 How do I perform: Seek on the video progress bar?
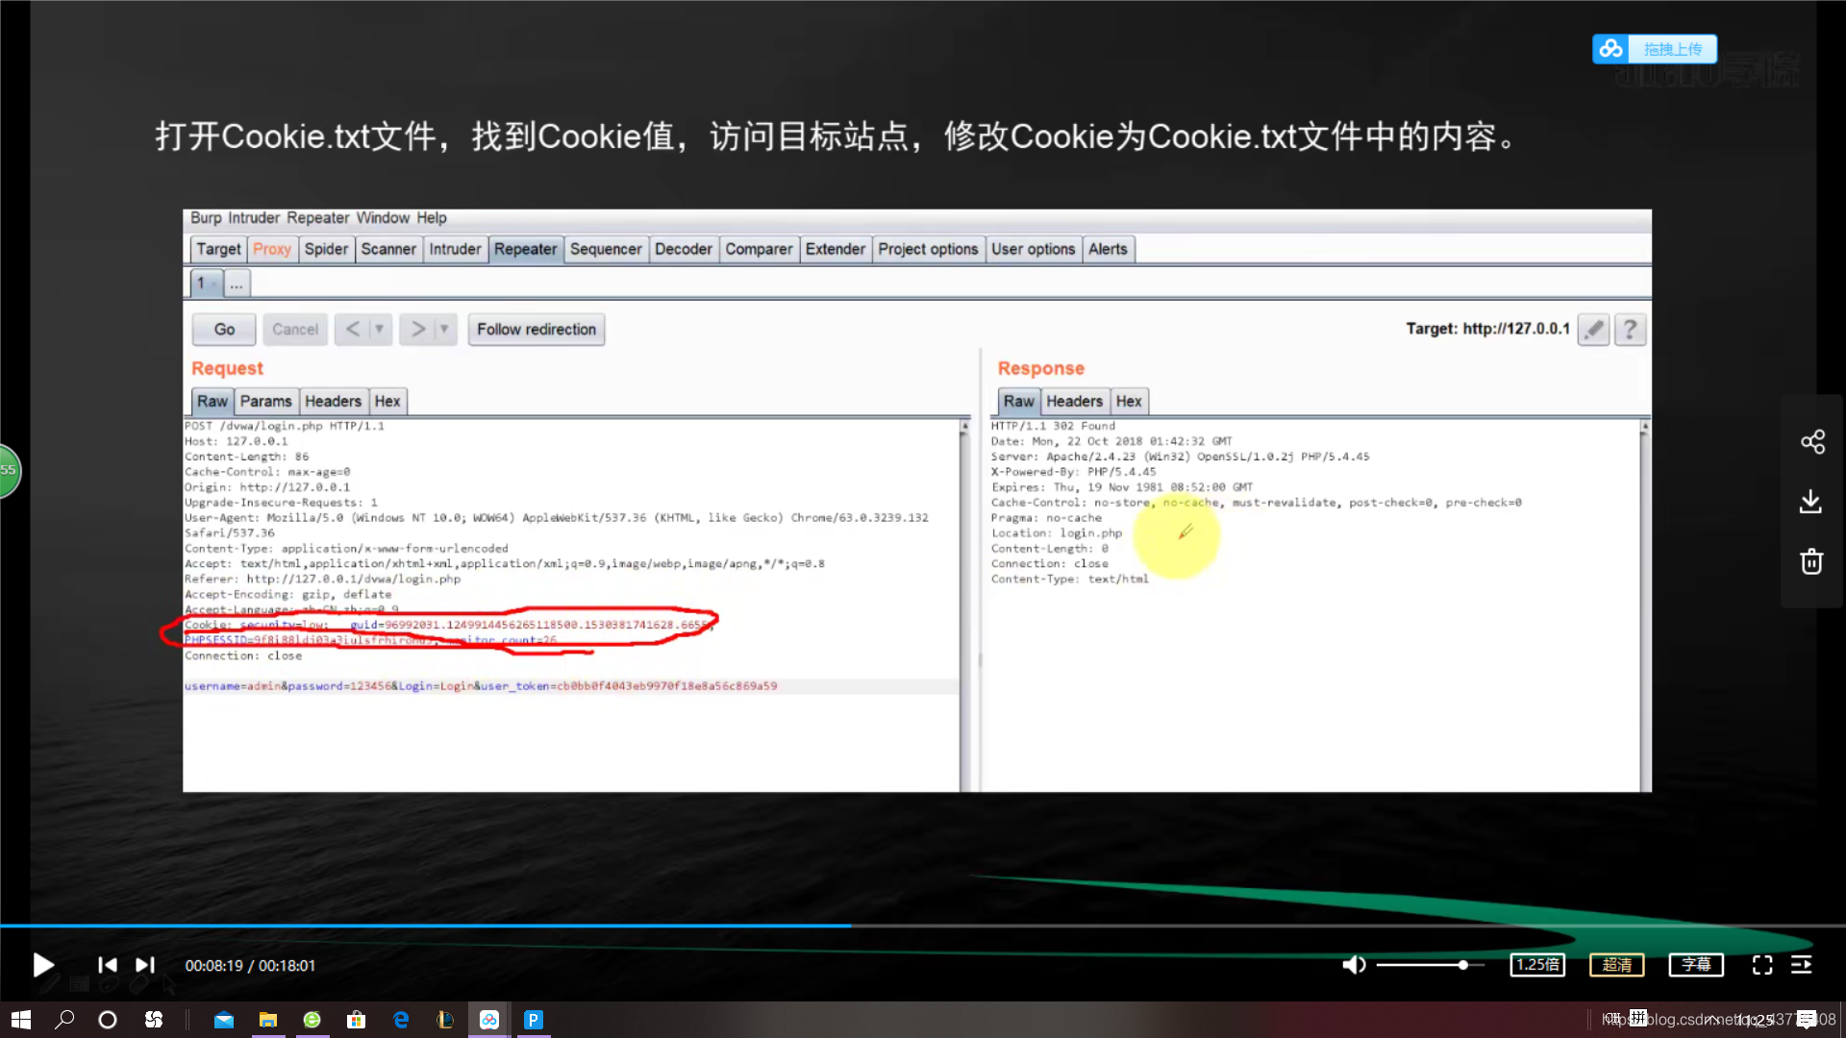point(923,926)
